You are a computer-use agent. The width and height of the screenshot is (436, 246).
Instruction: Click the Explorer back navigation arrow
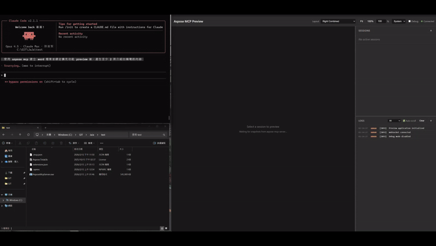click(5, 135)
